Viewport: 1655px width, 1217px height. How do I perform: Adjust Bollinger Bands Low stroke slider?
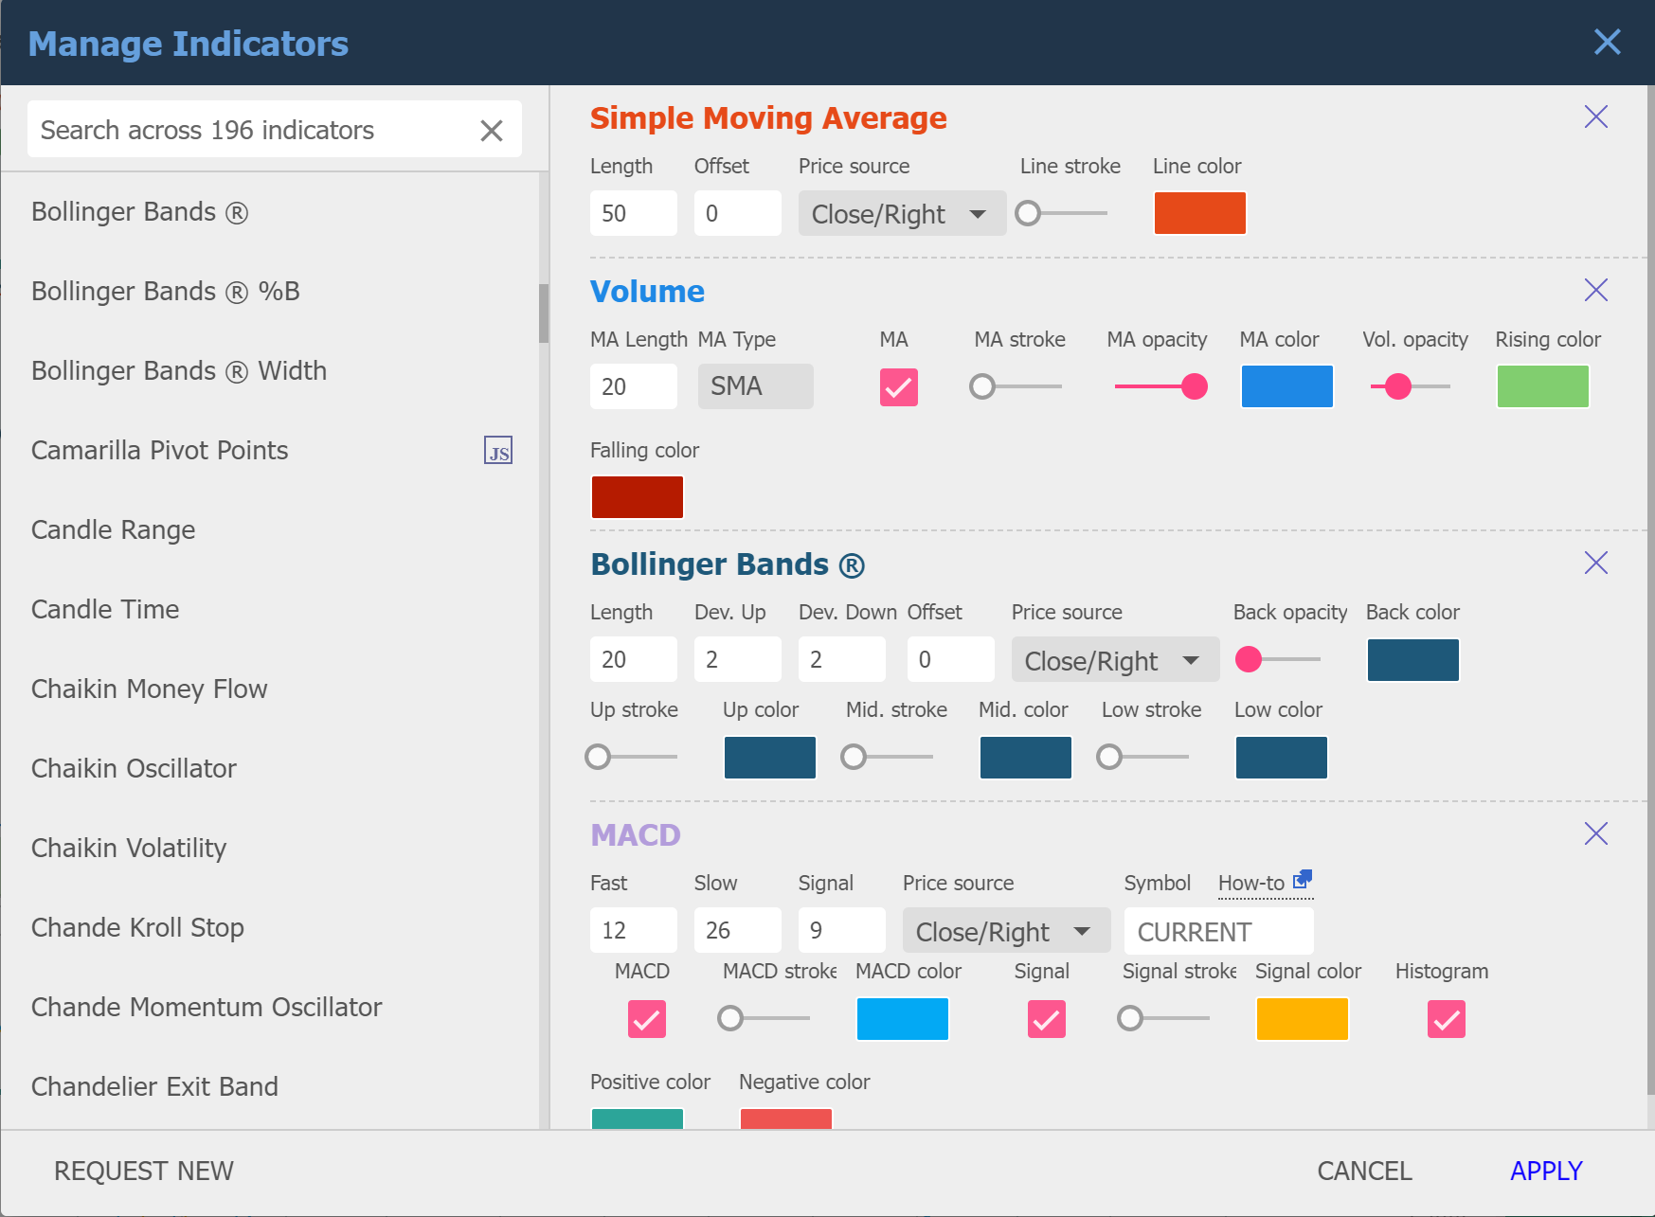[x=1142, y=757]
